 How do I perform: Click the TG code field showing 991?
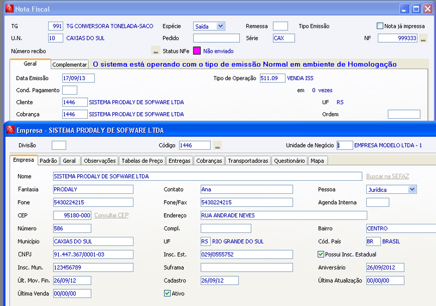[56, 26]
